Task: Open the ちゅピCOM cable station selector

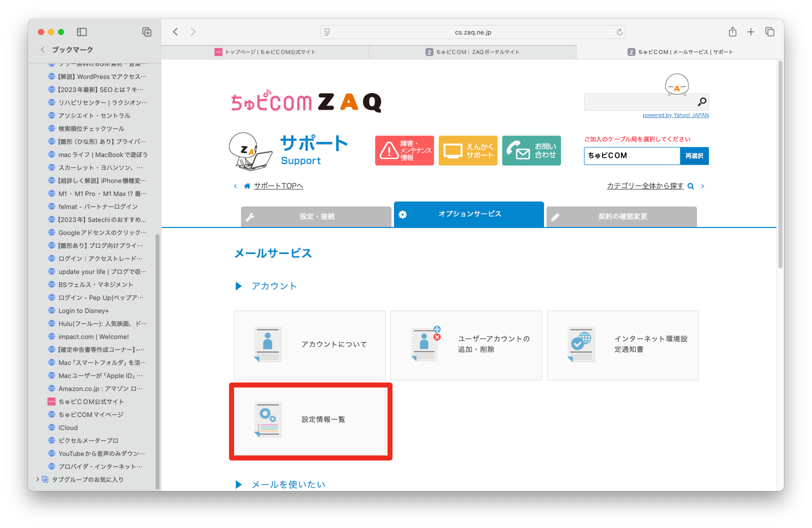Action: pyautogui.click(x=632, y=155)
